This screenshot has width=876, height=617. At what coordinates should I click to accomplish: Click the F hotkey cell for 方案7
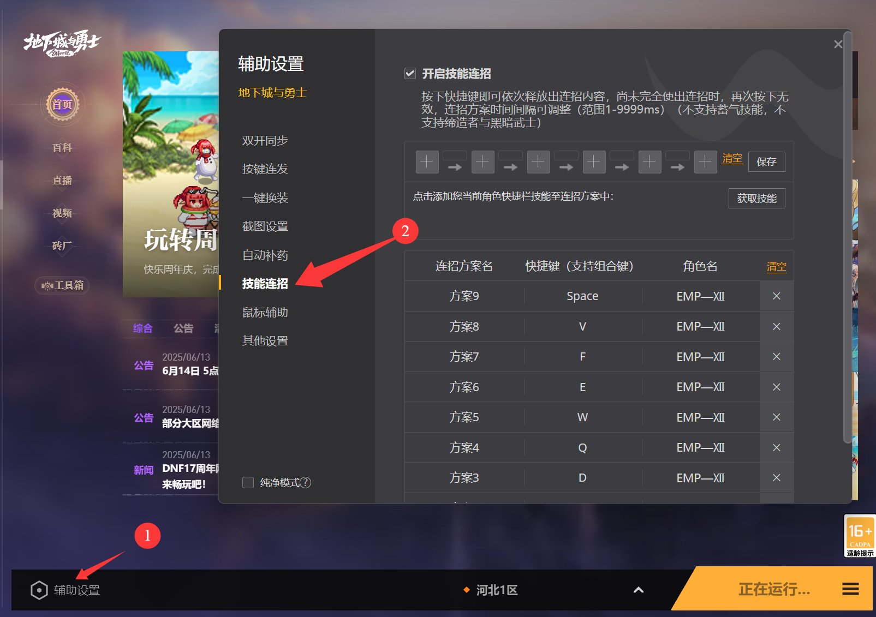582,357
